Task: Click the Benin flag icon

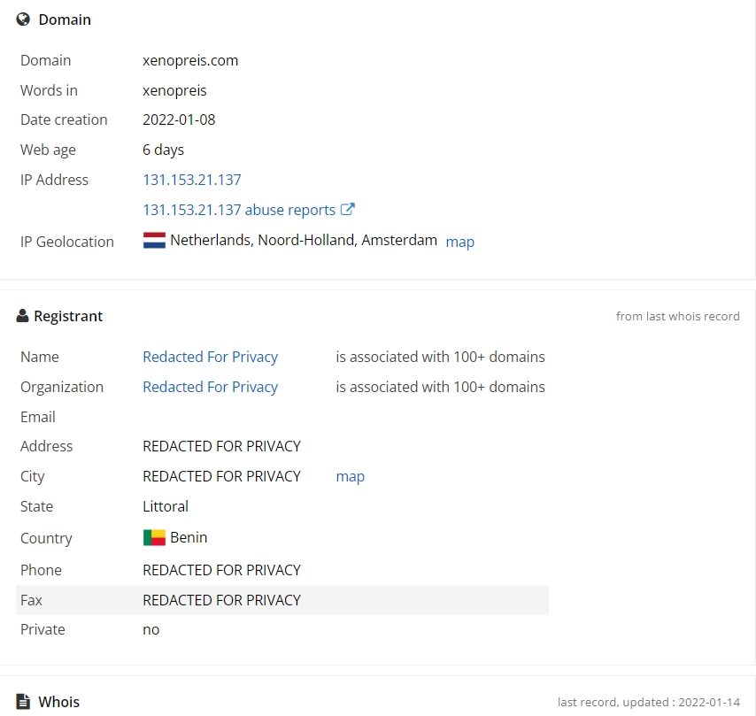Action: click(154, 537)
